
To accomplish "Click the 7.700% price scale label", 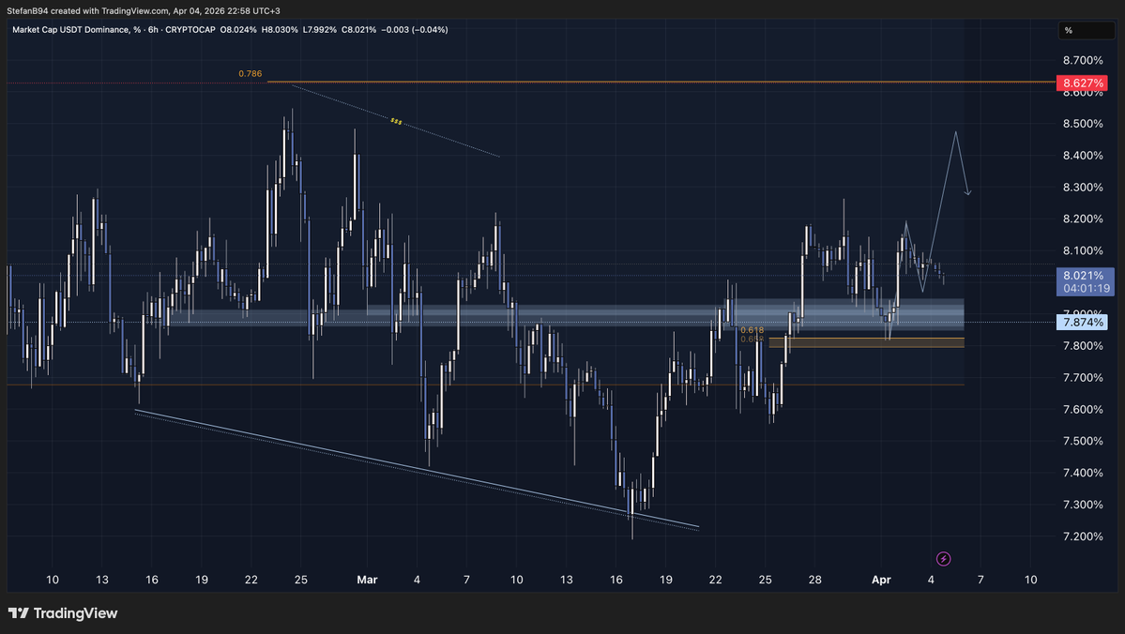I will coord(1083,377).
